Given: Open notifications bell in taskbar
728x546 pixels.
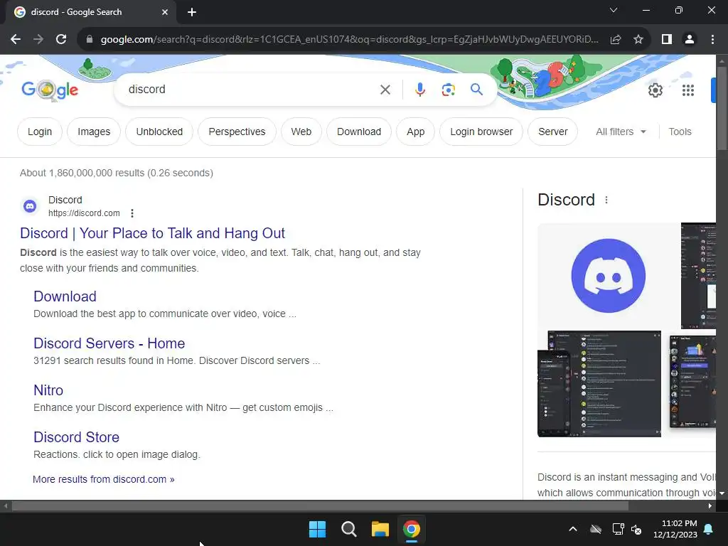Looking at the screenshot, I should 709,529.
